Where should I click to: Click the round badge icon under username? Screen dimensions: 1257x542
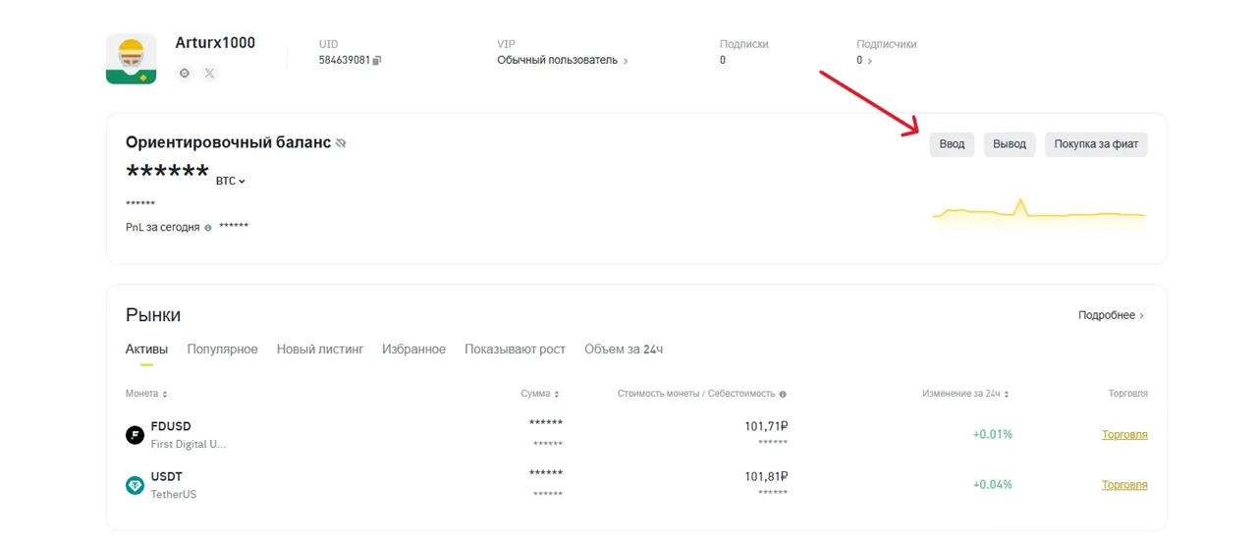click(x=184, y=73)
